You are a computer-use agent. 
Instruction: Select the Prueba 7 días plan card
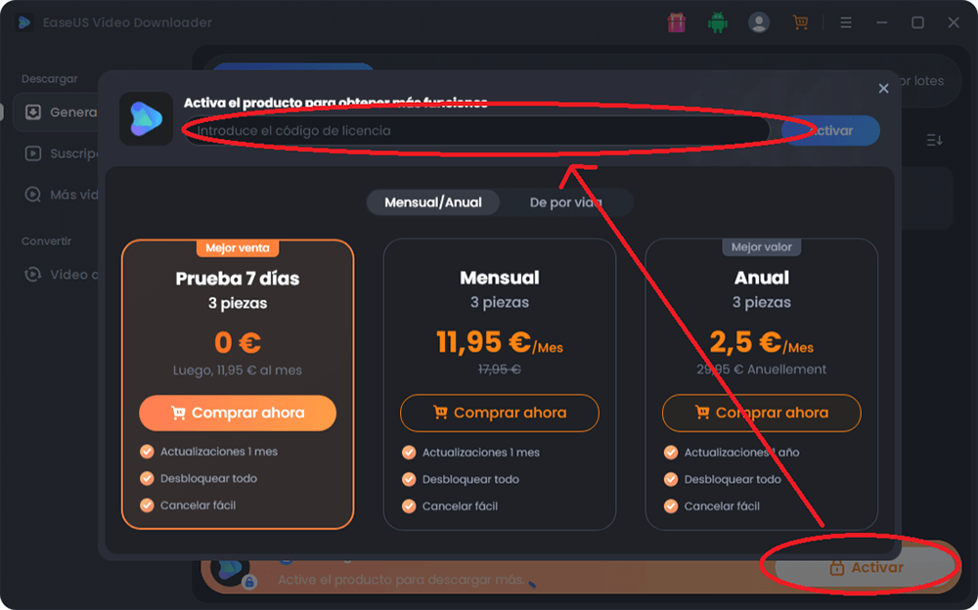[x=238, y=385]
